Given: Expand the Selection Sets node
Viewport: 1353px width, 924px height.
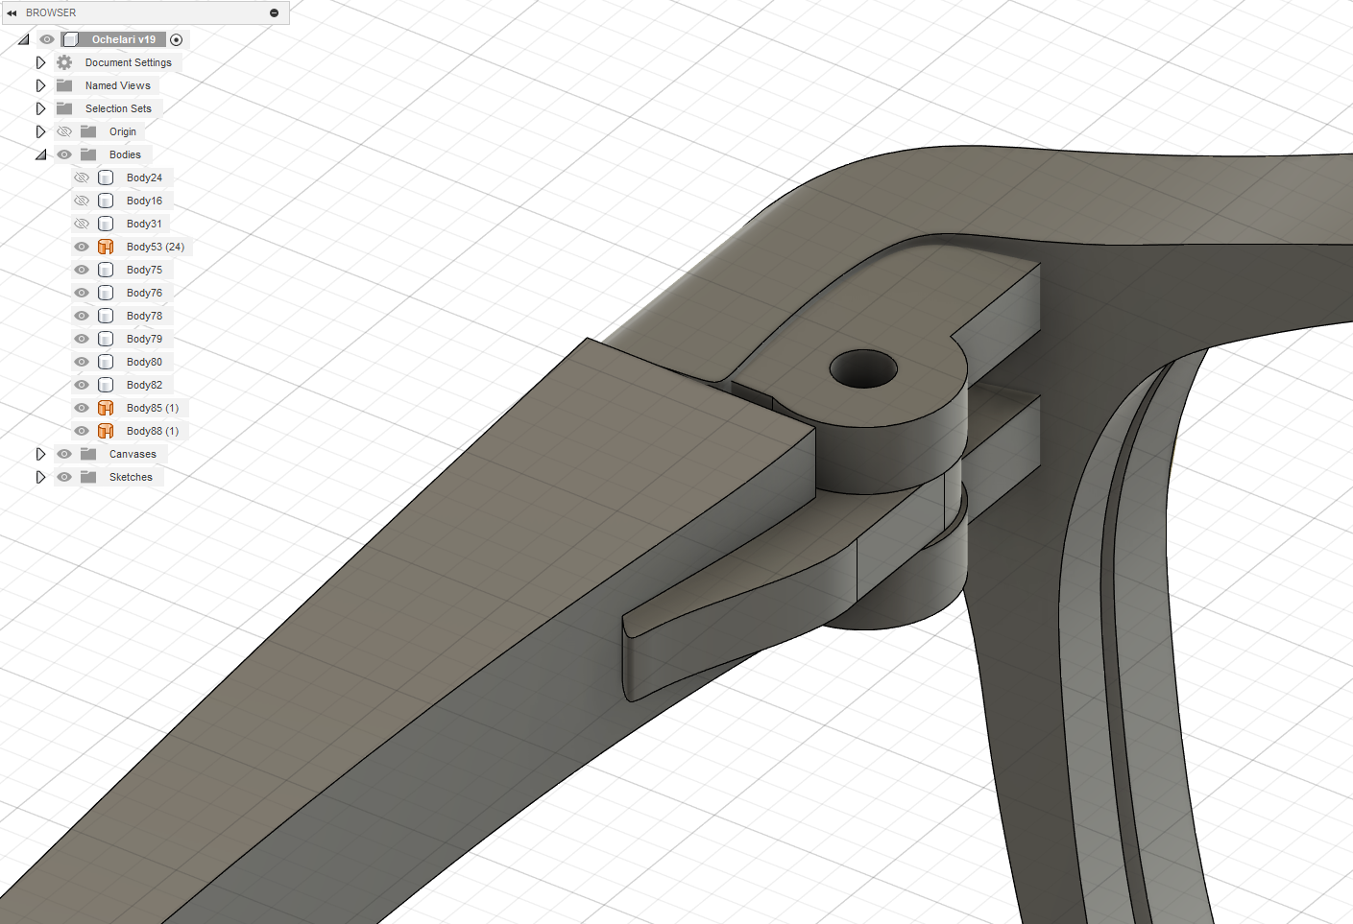Looking at the screenshot, I should coord(40,108).
